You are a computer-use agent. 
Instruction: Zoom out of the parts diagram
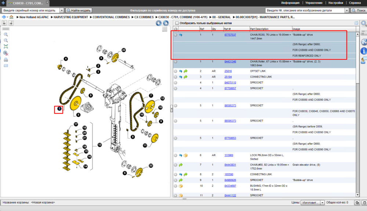(6, 40)
